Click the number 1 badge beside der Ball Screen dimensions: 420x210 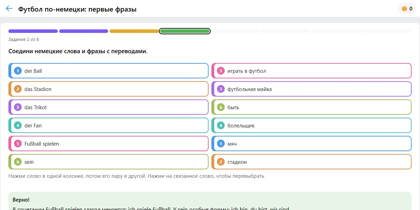click(18, 71)
